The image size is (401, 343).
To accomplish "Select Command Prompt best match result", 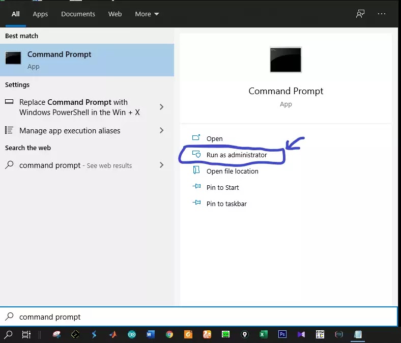I will coord(87,60).
